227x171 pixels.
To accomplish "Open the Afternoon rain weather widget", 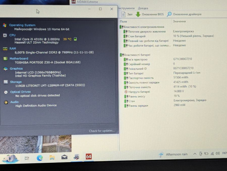I will pos(173,155).
